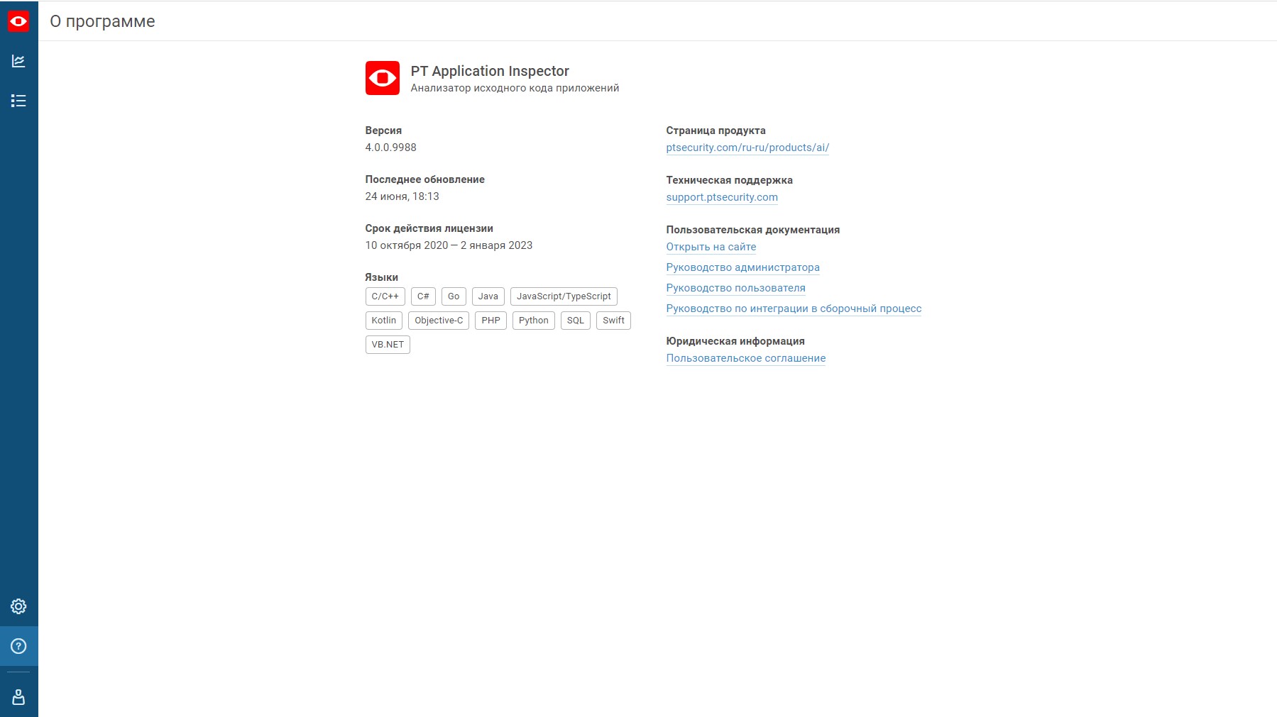1277x717 pixels.
Task: Open the statistics chart section
Action: [x=18, y=61]
